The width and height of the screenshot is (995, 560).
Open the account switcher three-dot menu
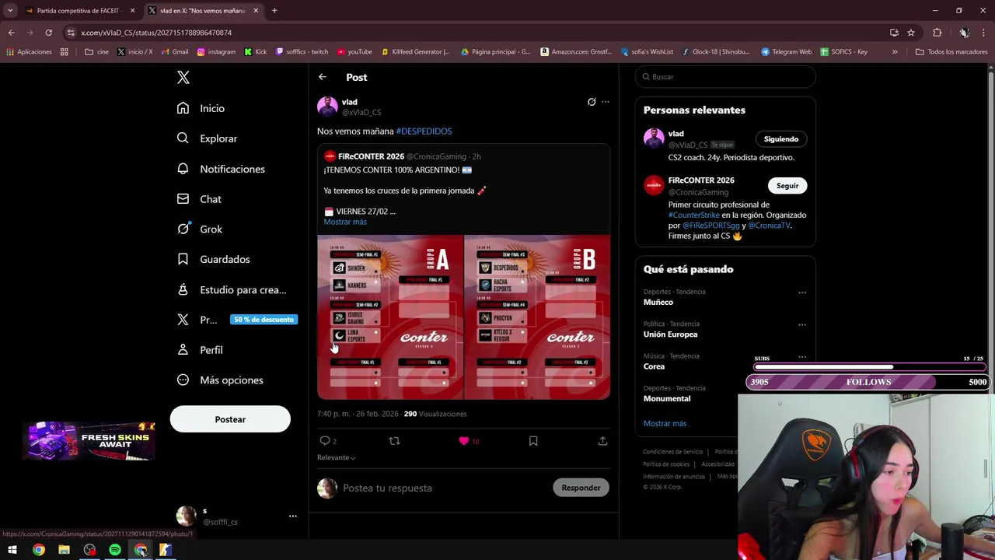pyautogui.click(x=293, y=516)
